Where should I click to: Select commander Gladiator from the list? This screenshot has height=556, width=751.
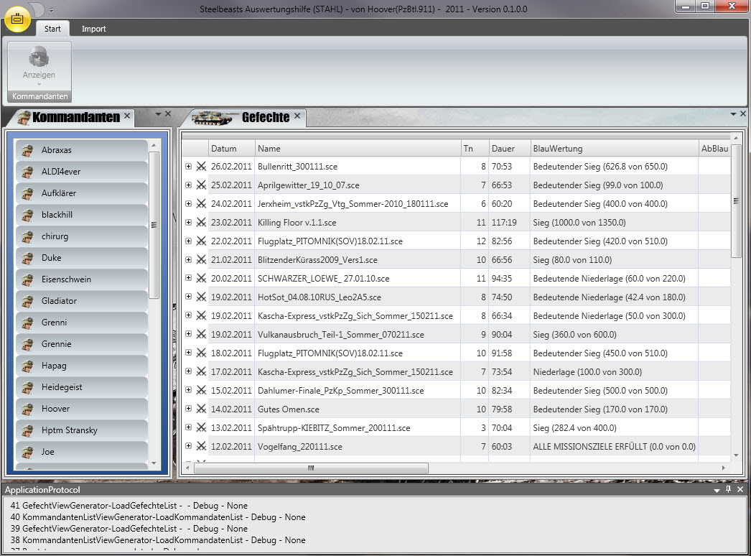pyautogui.click(x=59, y=301)
